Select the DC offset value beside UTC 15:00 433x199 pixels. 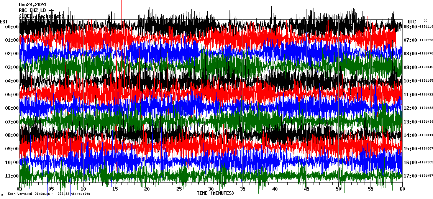(x=426, y=149)
